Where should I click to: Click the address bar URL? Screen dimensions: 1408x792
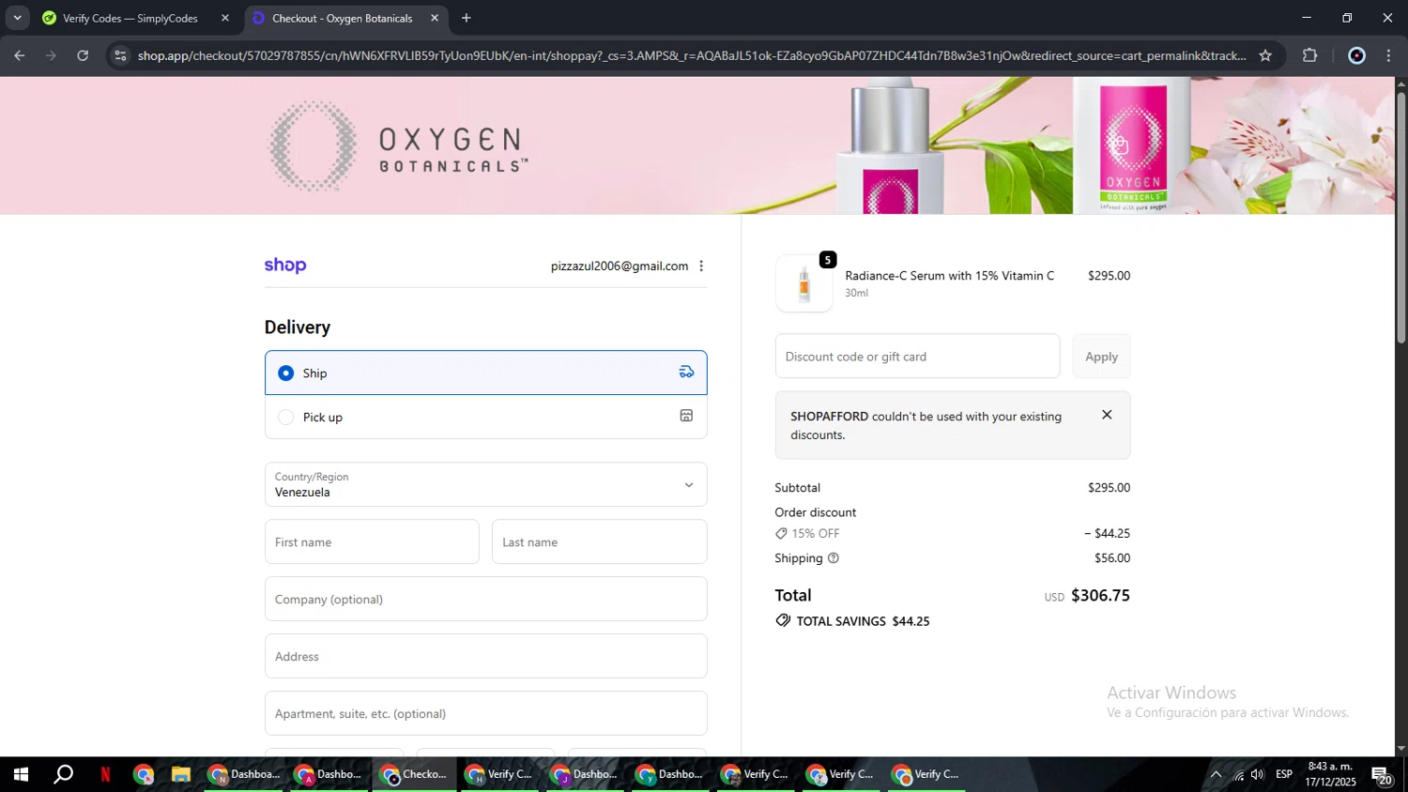[x=692, y=55]
